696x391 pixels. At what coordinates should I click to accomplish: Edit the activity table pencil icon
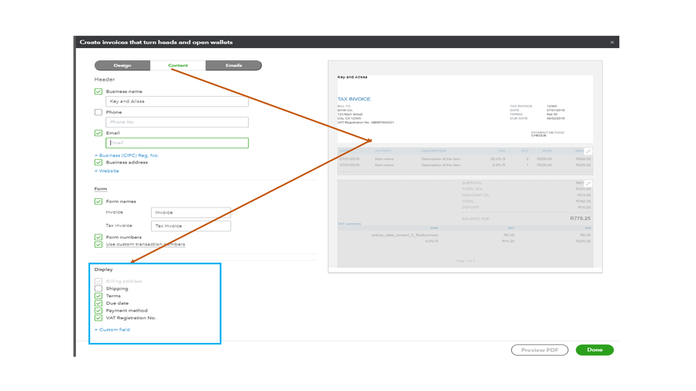pyautogui.click(x=588, y=152)
